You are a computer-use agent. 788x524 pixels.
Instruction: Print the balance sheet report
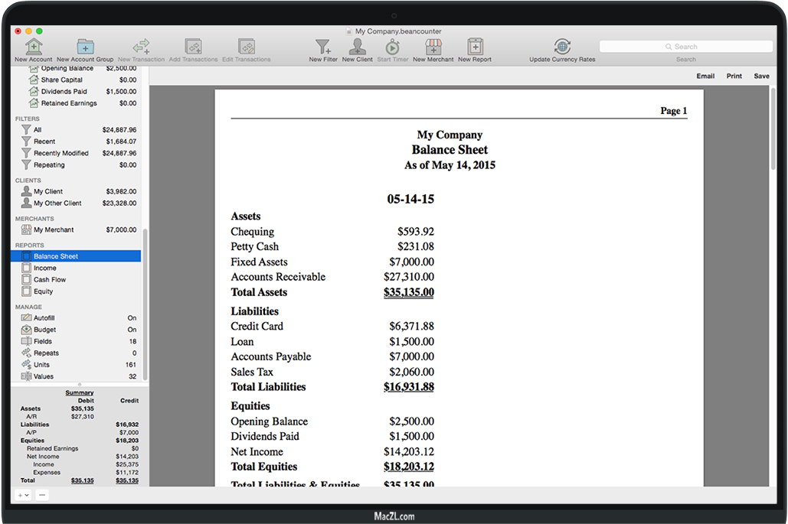pyautogui.click(x=734, y=76)
